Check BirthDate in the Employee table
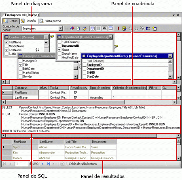The width and height of the screenshot is (182, 180). [20, 68]
